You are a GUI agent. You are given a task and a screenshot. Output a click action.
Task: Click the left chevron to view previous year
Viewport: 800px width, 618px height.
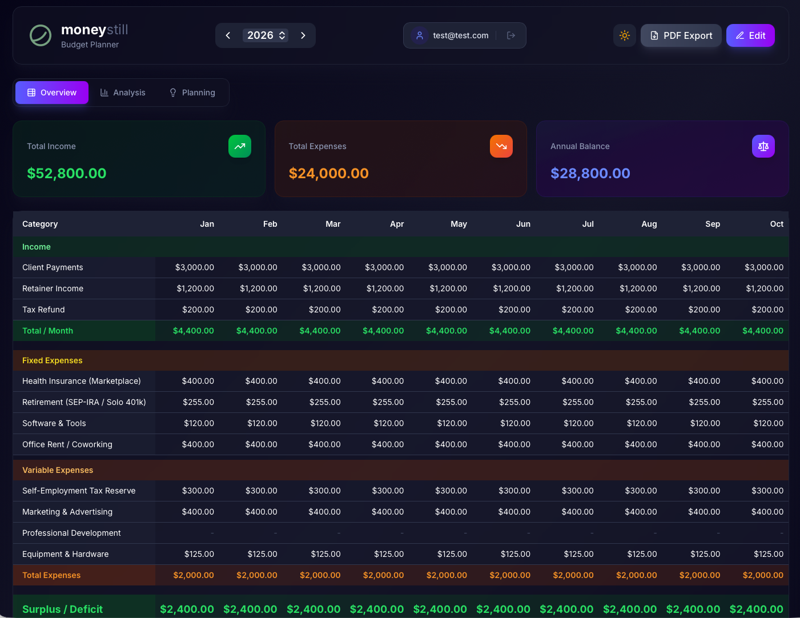228,35
